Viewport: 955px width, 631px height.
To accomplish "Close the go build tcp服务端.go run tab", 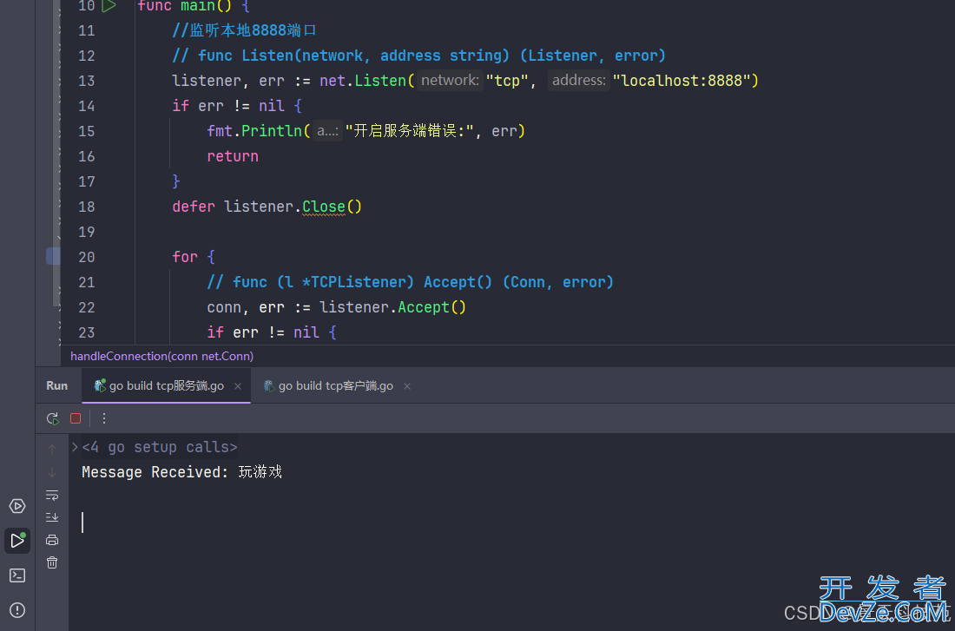I will tap(238, 386).
